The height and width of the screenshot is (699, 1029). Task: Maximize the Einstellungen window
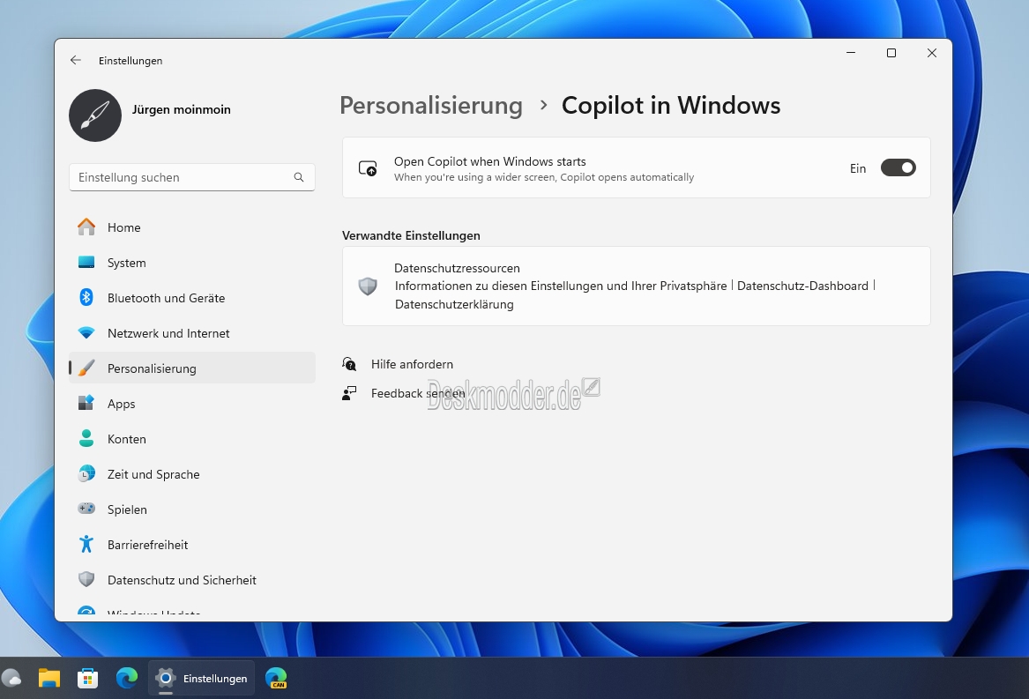[891, 53]
